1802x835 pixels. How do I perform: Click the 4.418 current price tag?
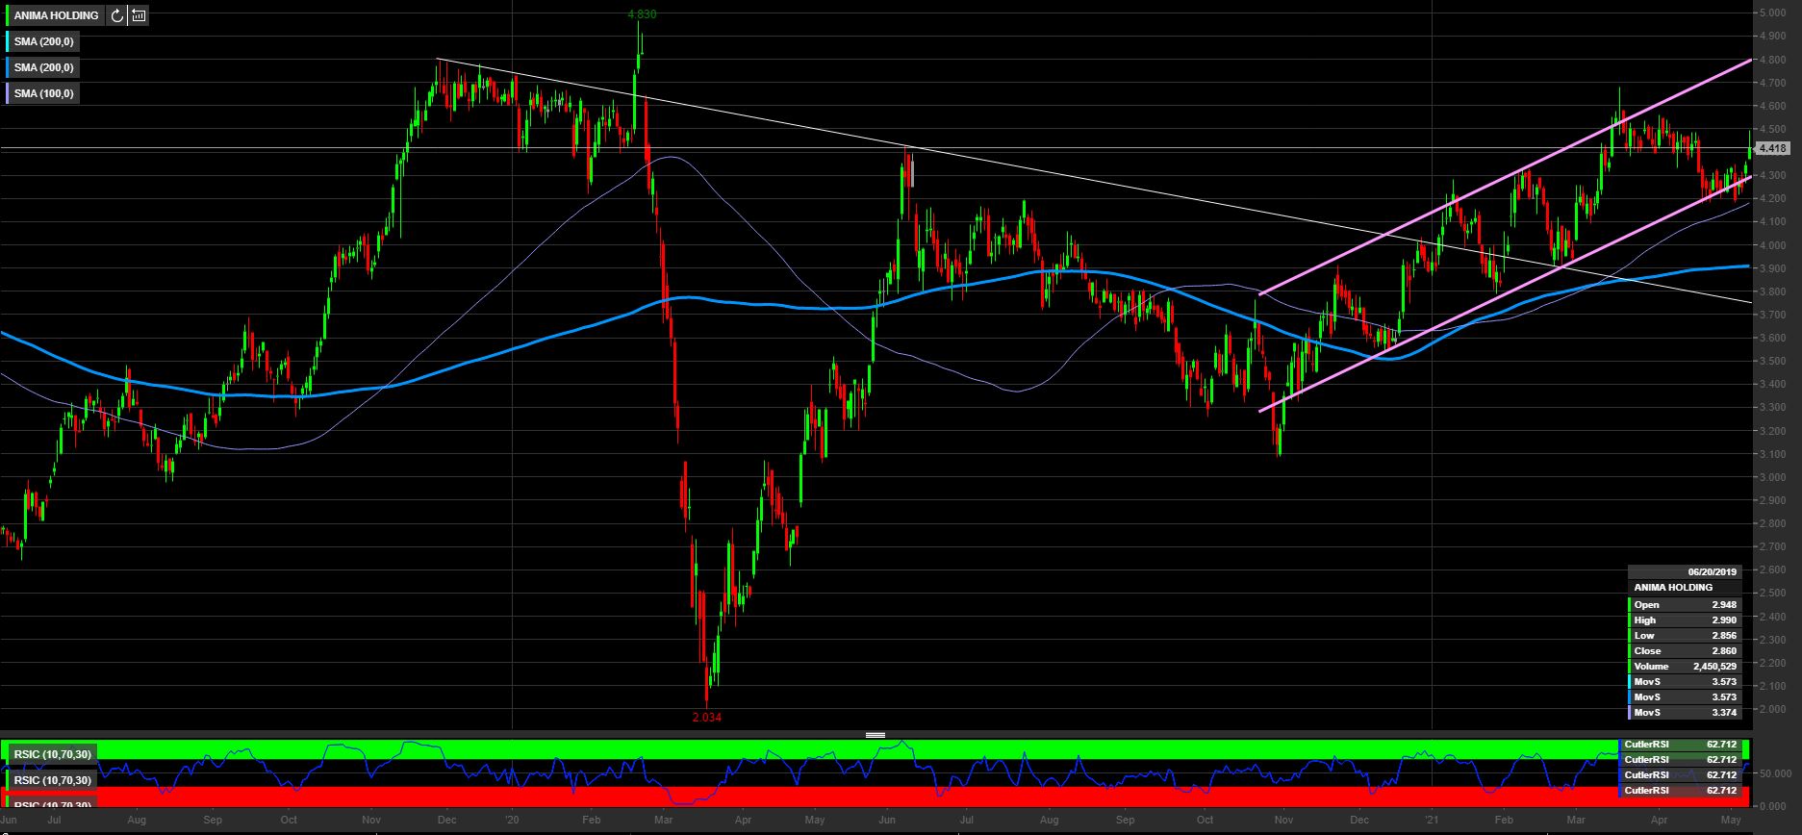pos(1771,148)
